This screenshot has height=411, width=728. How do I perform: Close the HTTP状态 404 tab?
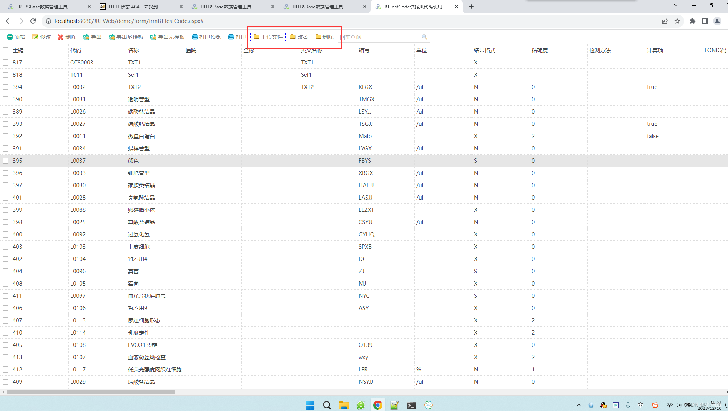(181, 7)
